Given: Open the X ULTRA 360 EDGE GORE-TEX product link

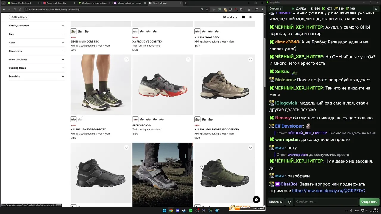Looking at the screenshot, I should click(88, 130).
